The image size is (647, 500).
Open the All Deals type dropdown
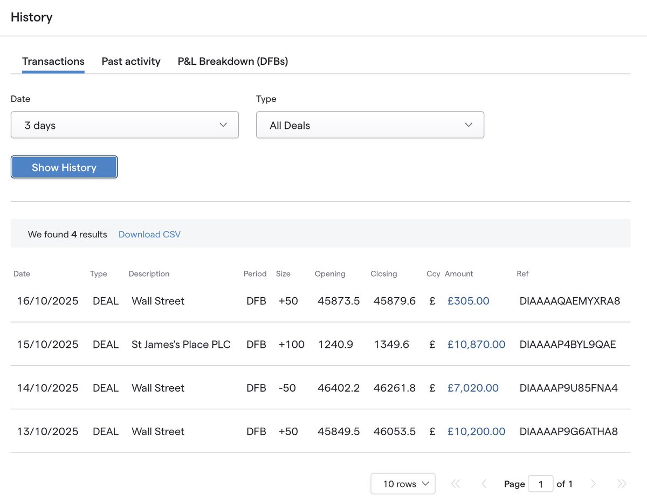pyautogui.click(x=369, y=125)
